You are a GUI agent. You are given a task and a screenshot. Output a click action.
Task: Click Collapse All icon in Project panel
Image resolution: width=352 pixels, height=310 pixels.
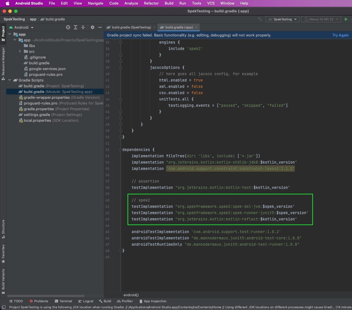[x=83, y=27]
